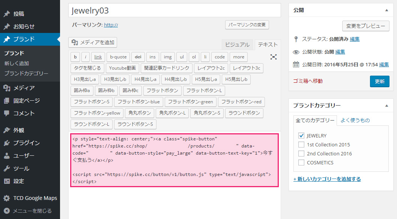Check the 1st Collection 2015 category
Image resolution: width=397 pixels, height=219 pixels.
point(301,145)
